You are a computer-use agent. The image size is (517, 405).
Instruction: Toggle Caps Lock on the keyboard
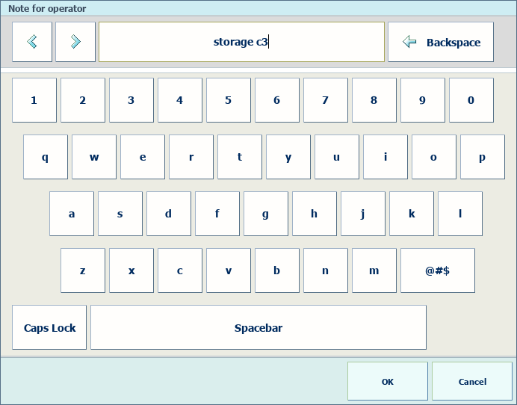point(49,327)
